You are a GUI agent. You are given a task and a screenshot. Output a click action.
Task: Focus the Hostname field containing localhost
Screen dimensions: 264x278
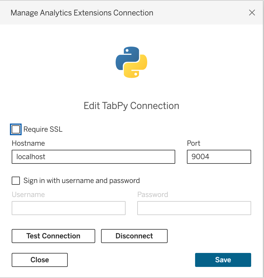pos(93,157)
